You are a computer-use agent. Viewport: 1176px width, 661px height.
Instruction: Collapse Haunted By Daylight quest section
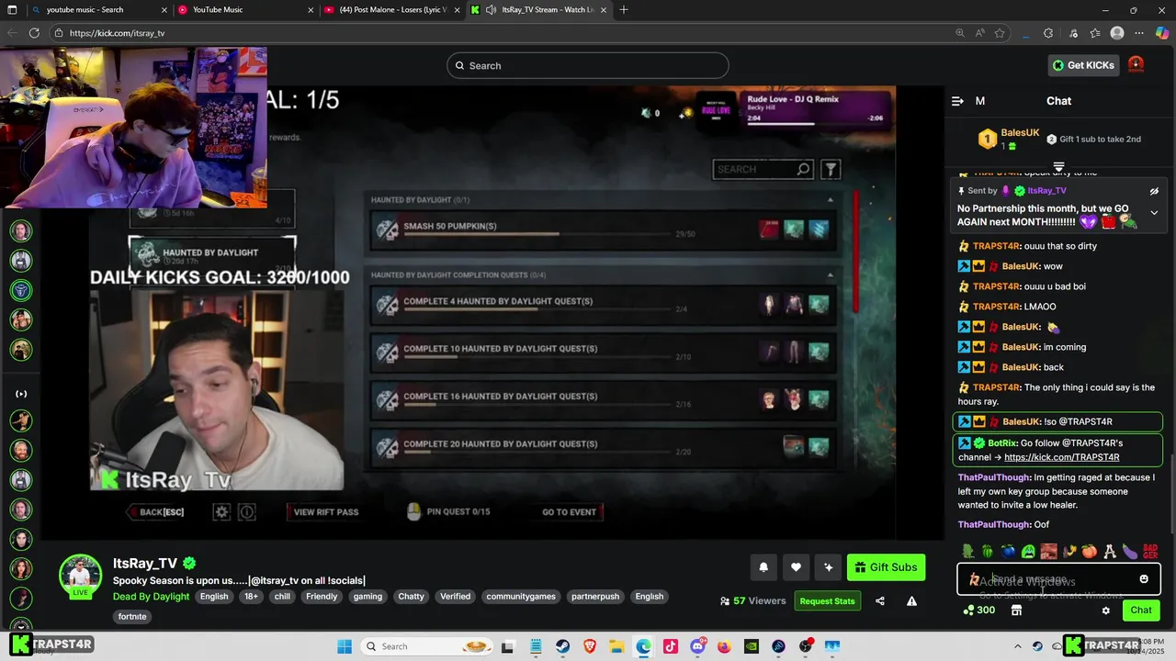pos(830,199)
